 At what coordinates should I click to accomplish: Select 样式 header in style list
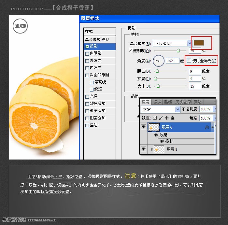tap(100, 31)
